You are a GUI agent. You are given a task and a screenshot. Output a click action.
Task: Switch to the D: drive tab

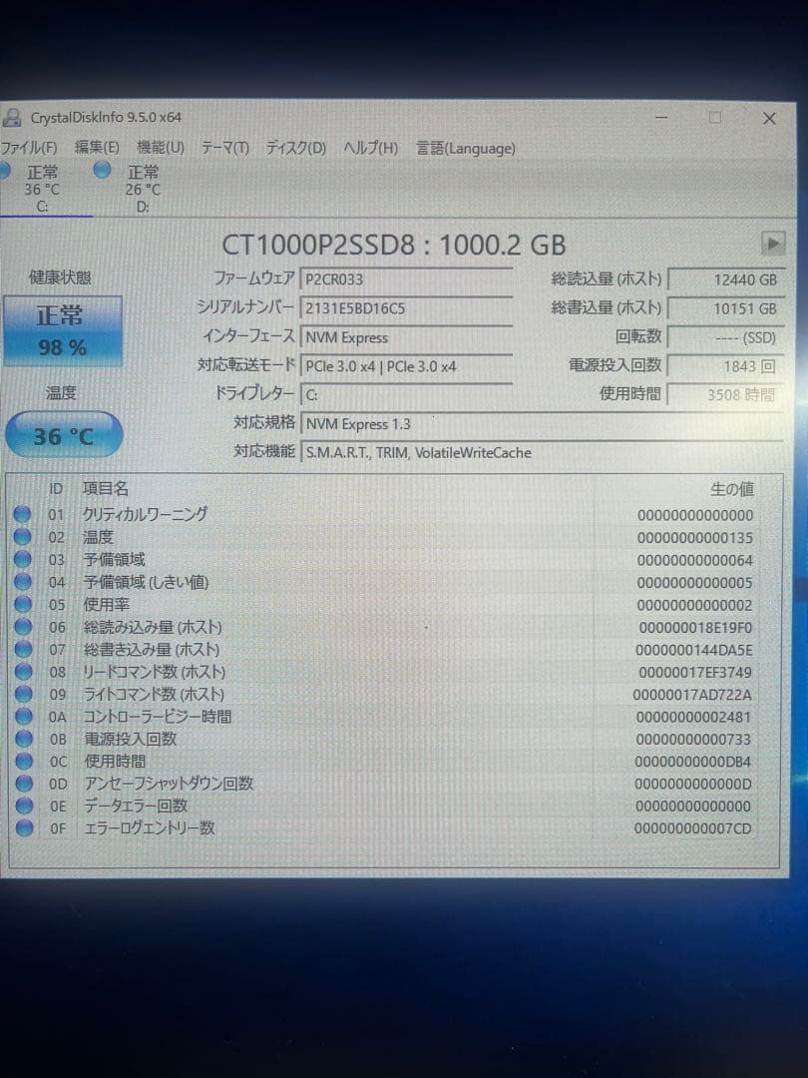coord(143,190)
